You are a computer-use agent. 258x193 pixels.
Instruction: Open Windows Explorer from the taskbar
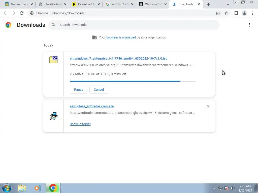pos(22,188)
